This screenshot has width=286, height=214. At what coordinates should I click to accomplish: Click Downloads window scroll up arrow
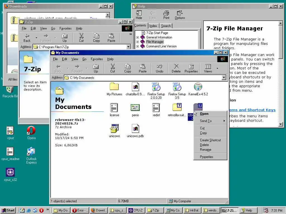click(x=108, y=15)
